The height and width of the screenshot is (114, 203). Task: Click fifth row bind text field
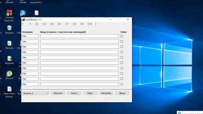[80, 57]
